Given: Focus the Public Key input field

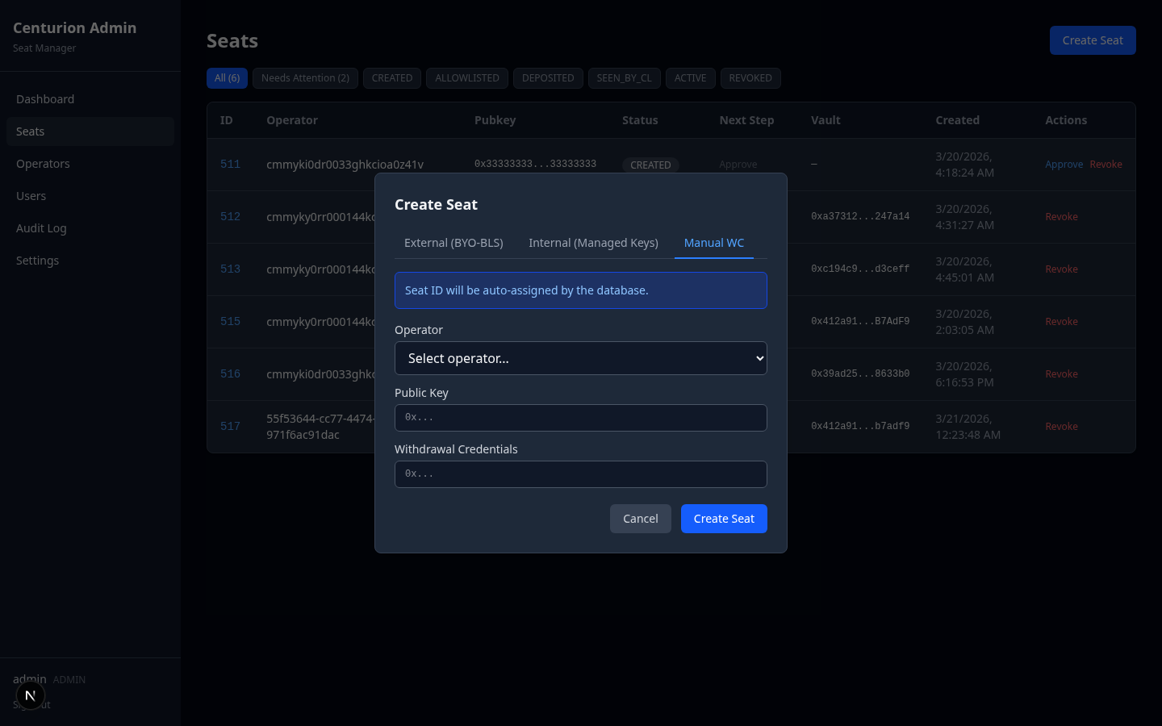Looking at the screenshot, I should point(580,418).
